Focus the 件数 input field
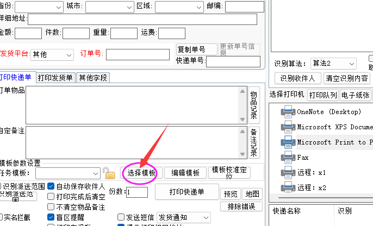 [76, 33]
